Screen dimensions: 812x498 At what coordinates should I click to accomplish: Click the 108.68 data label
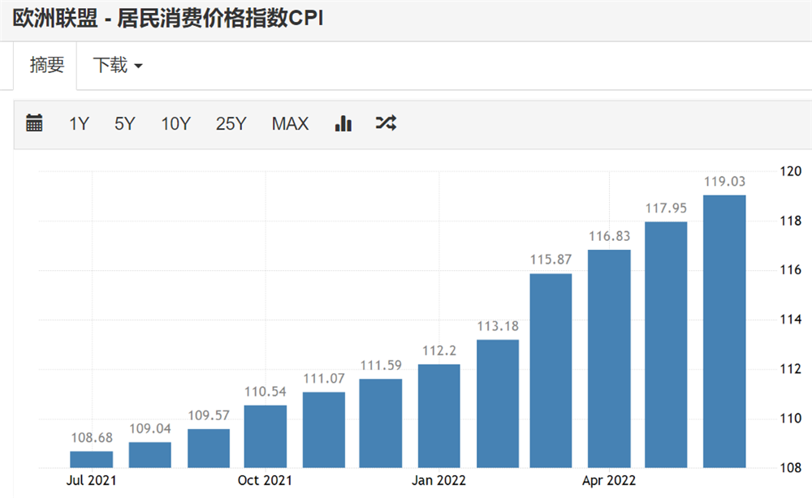(x=92, y=438)
